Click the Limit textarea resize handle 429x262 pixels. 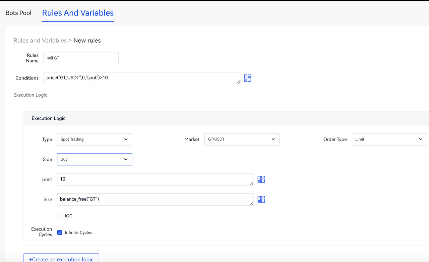coord(252,183)
